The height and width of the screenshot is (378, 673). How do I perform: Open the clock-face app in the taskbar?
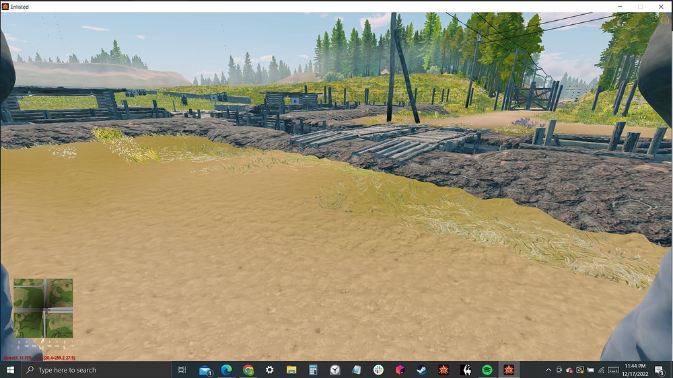(x=334, y=370)
